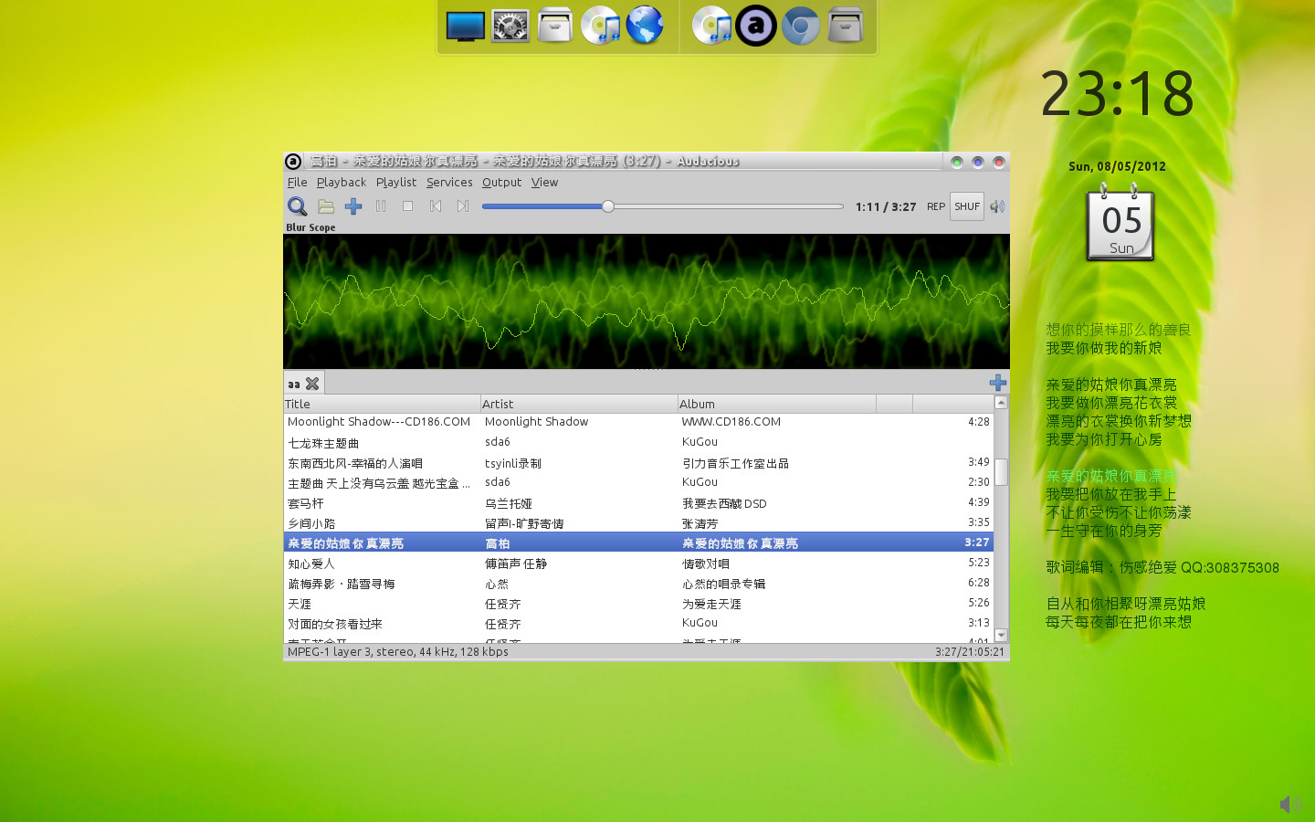The image size is (1315, 822).
Task: Open the Playlist menu
Action: click(x=396, y=183)
